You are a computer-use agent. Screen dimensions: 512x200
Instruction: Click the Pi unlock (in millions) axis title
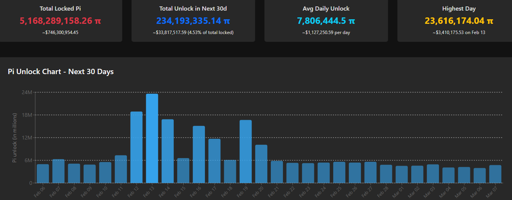[15, 138]
